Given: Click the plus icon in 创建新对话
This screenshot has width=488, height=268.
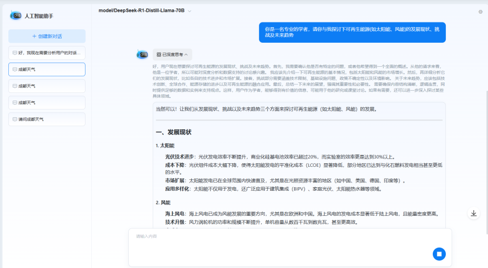Looking at the screenshot, I should tap(34, 36).
